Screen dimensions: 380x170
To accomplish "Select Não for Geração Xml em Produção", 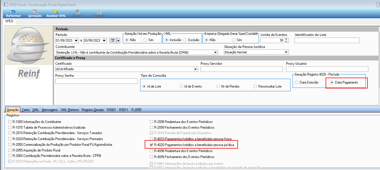I will pos(130,40).
